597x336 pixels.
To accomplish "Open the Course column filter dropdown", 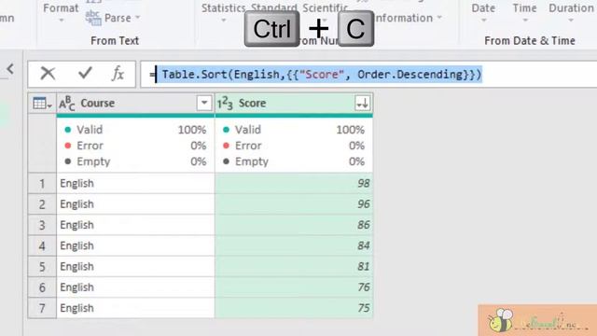I will tap(204, 103).
